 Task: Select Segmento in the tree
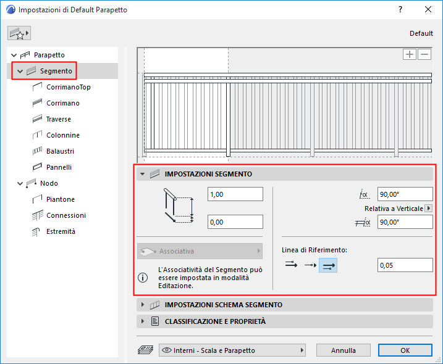[56, 71]
